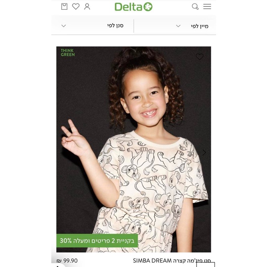Open the Simba pajama product photo

(133, 149)
